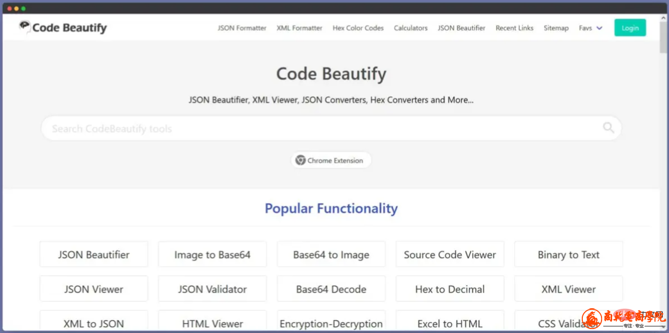Select the Base64 Decode card
This screenshot has height=333, width=669.
click(331, 289)
